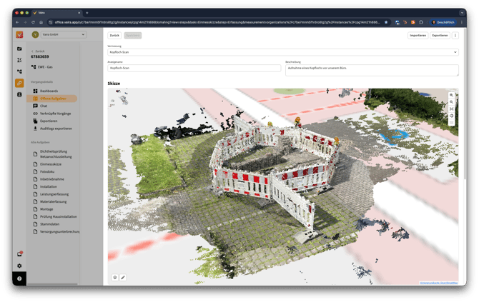Image resolution: width=479 pixels, height=302 pixels.
Task: Click the pencil edit icon below sketch
Action: pos(123,277)
